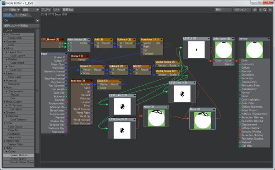Open the edit dropdown menu in toolbar
This screenshot has height=170, width=275.
[x=31, y=10]
